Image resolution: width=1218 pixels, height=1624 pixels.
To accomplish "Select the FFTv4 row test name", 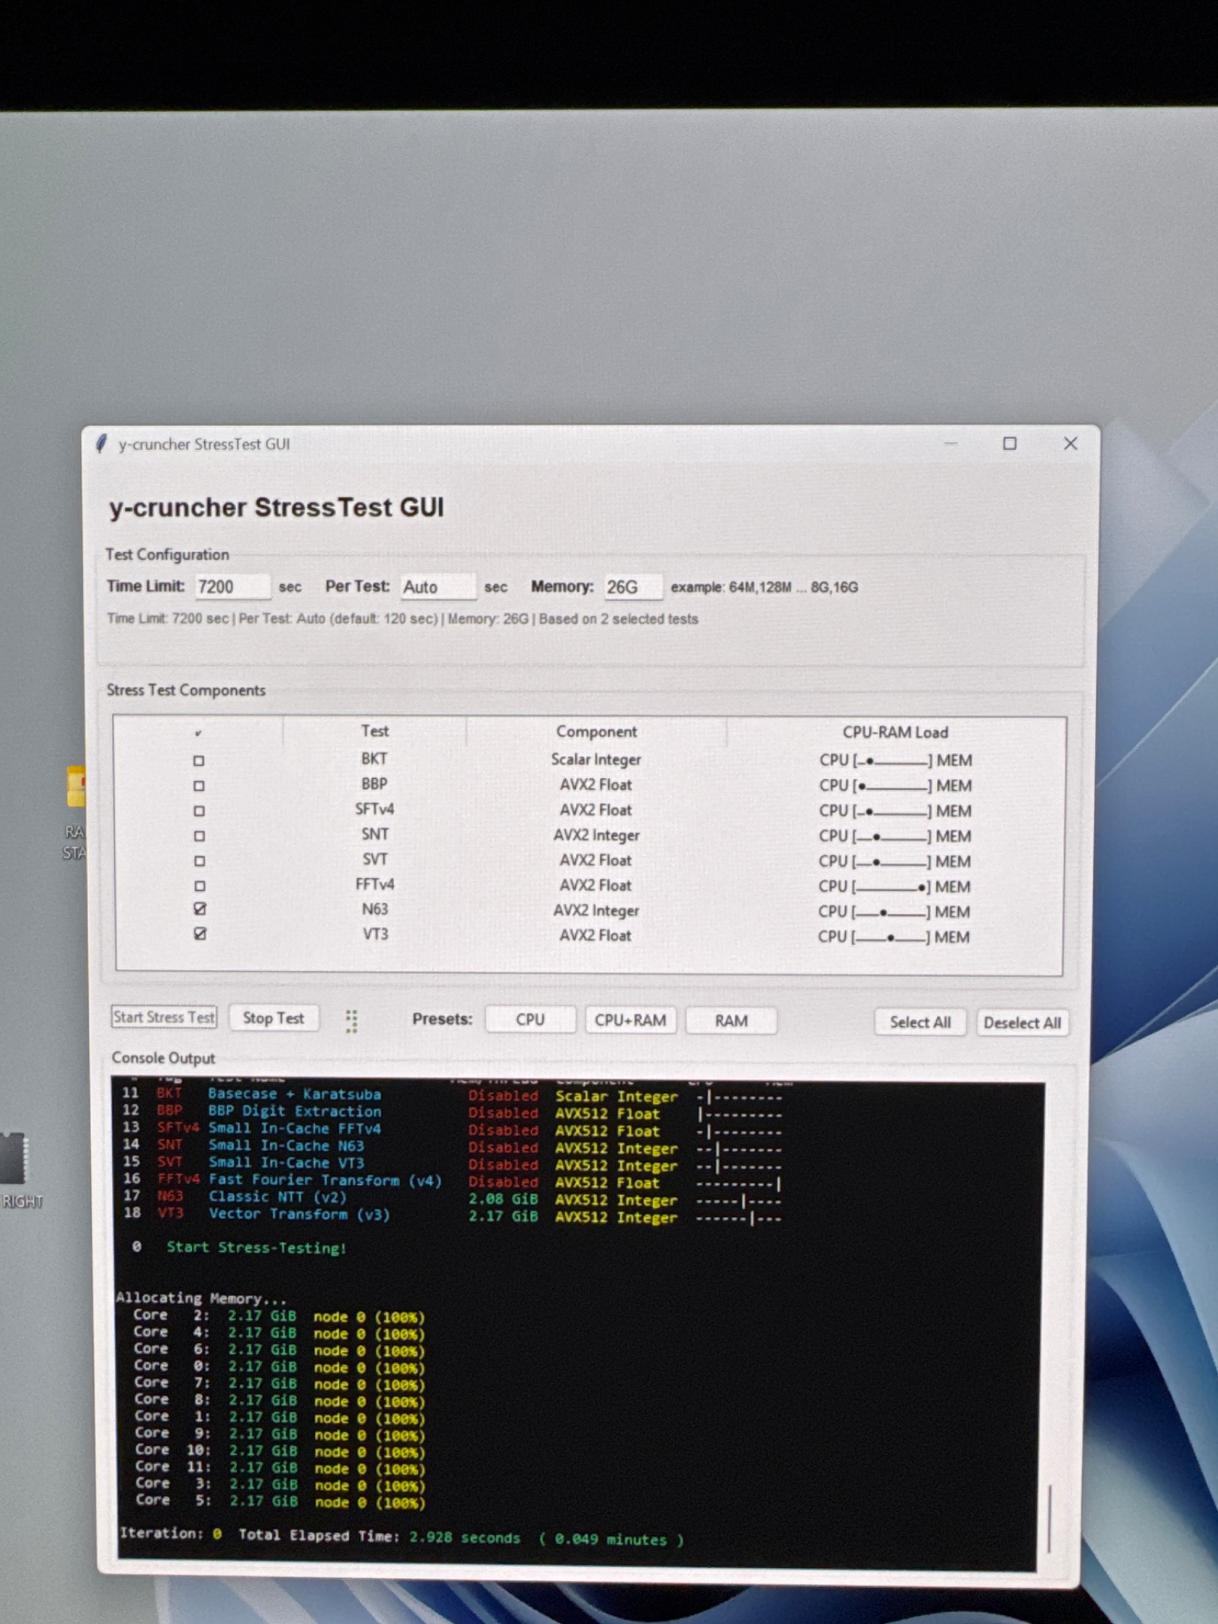I will tap(374, 884).
